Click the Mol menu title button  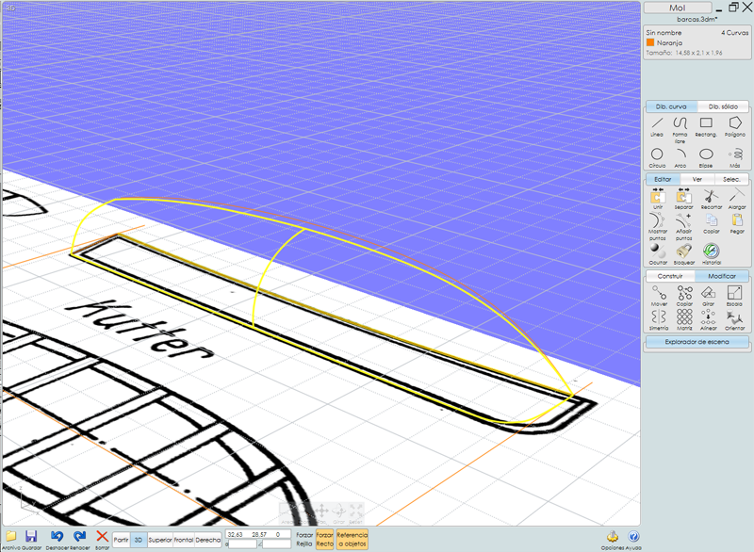tap(678, 8)
